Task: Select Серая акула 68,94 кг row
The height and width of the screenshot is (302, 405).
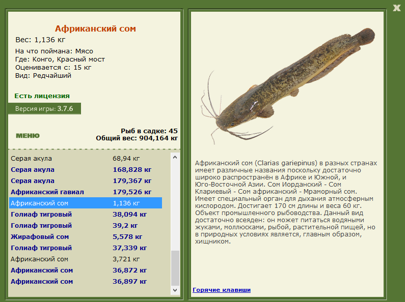Action: tap(86, 159)
